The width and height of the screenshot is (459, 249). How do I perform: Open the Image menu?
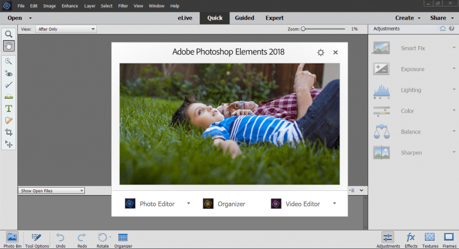click(x=50, y=6)
